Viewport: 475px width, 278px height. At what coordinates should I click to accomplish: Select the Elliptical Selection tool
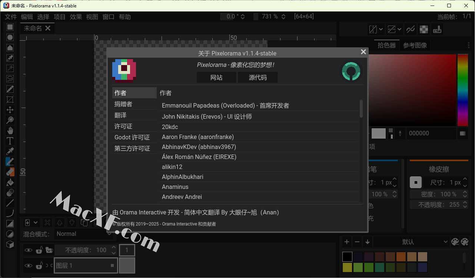[x=10, y=37]
